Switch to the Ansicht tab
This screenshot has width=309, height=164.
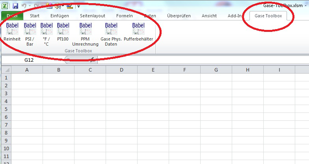(209, 16)
